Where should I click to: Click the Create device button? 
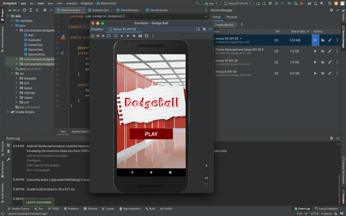click(x=223, y=25)
